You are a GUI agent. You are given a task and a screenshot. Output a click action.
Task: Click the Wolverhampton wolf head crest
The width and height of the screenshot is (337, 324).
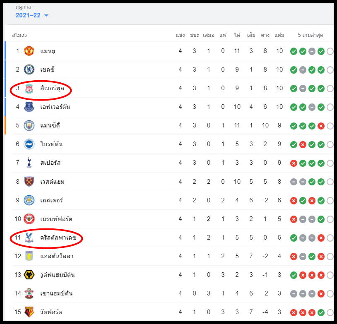(29, 275)
